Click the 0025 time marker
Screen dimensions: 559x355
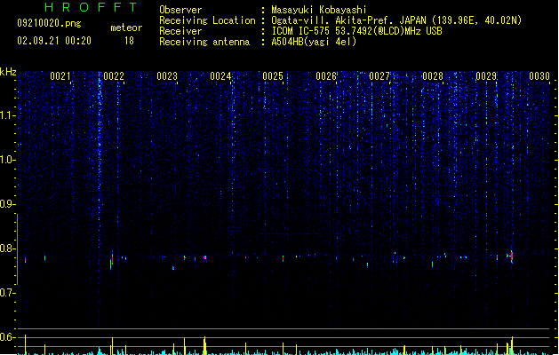tap(273, 76)
